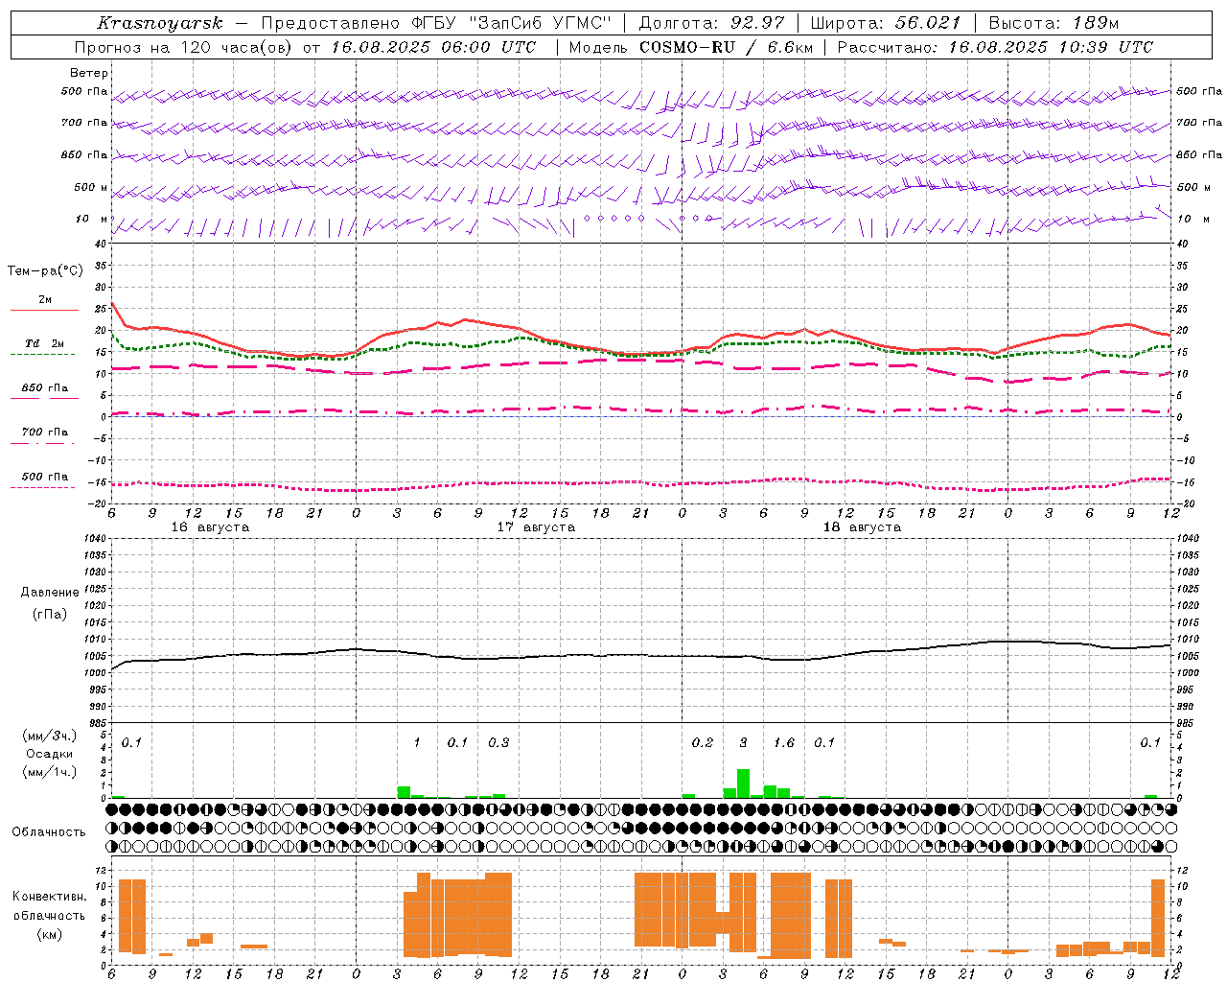Click the Рассчитано: 16.08.2025 10:39 UTC text

pos(995,47)
